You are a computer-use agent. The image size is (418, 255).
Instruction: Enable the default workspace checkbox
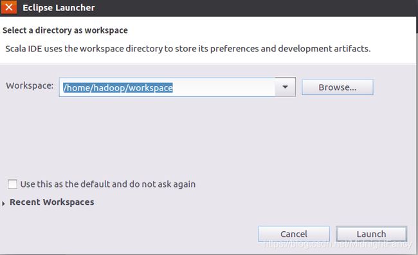point(12,184)
